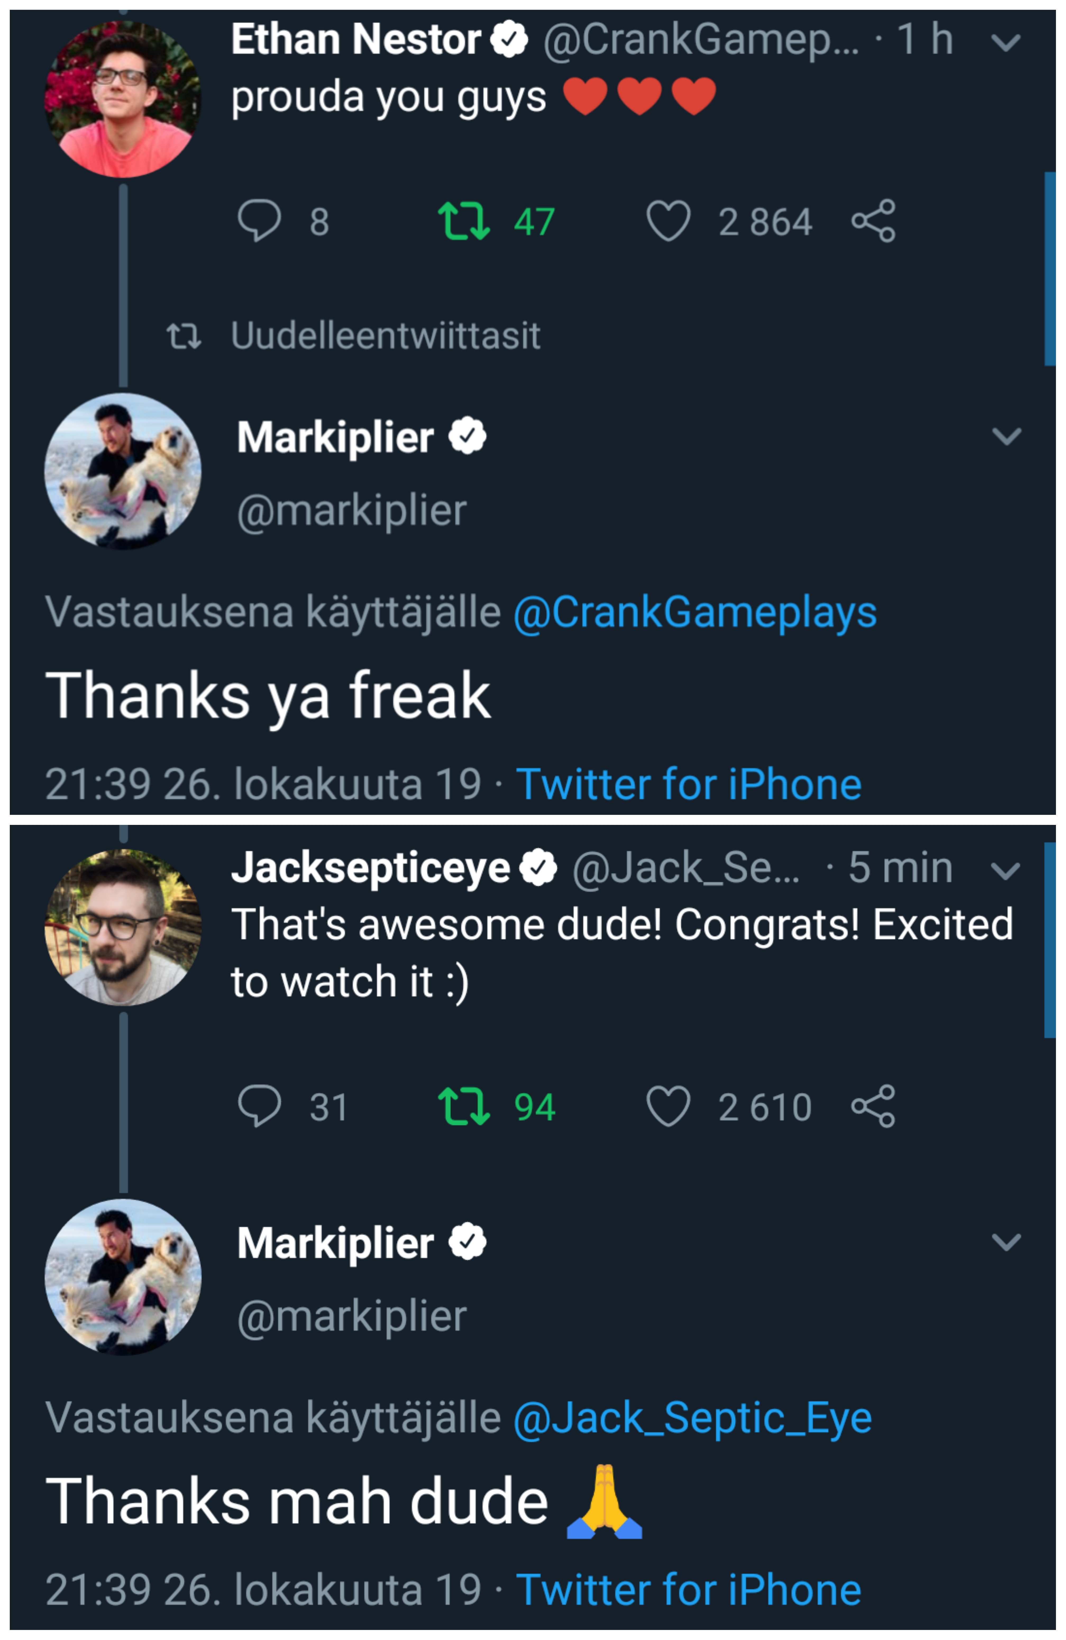This screenshot has height=1640, width=1066.
Task: Open the @CrankGameplays mention link
Action: (x=695, y=613)
